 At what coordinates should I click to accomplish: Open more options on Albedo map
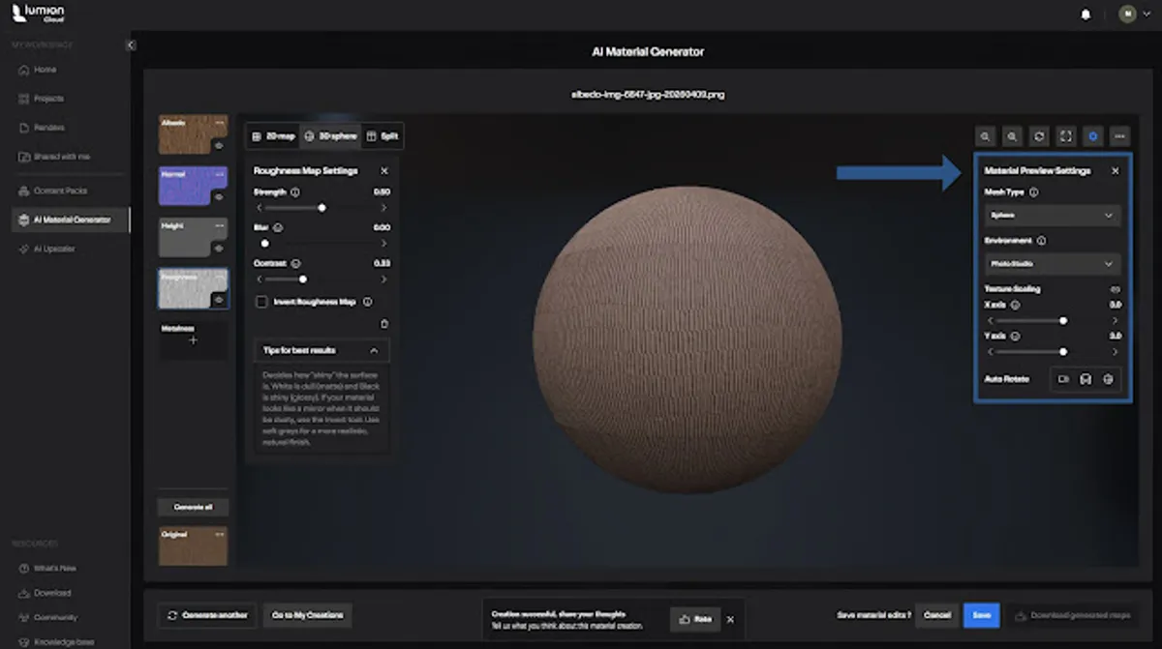pyautogui.click(x=219, y=123)
